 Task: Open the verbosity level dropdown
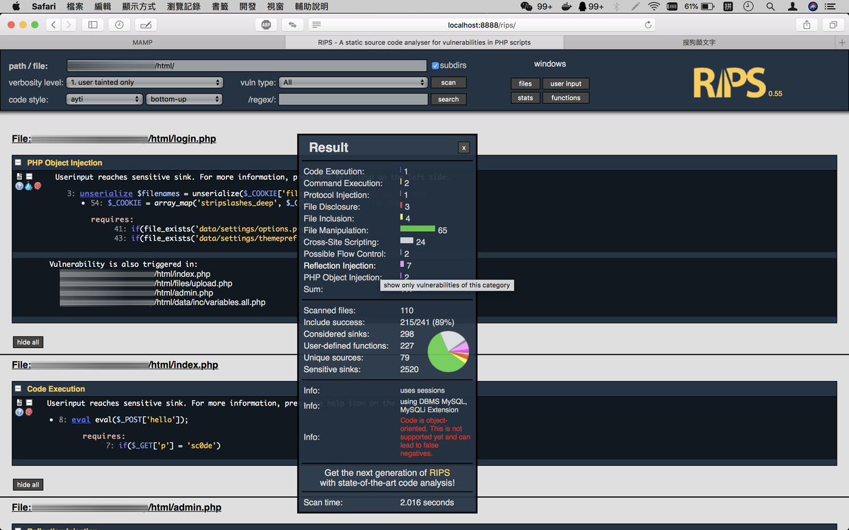(145, 83)
